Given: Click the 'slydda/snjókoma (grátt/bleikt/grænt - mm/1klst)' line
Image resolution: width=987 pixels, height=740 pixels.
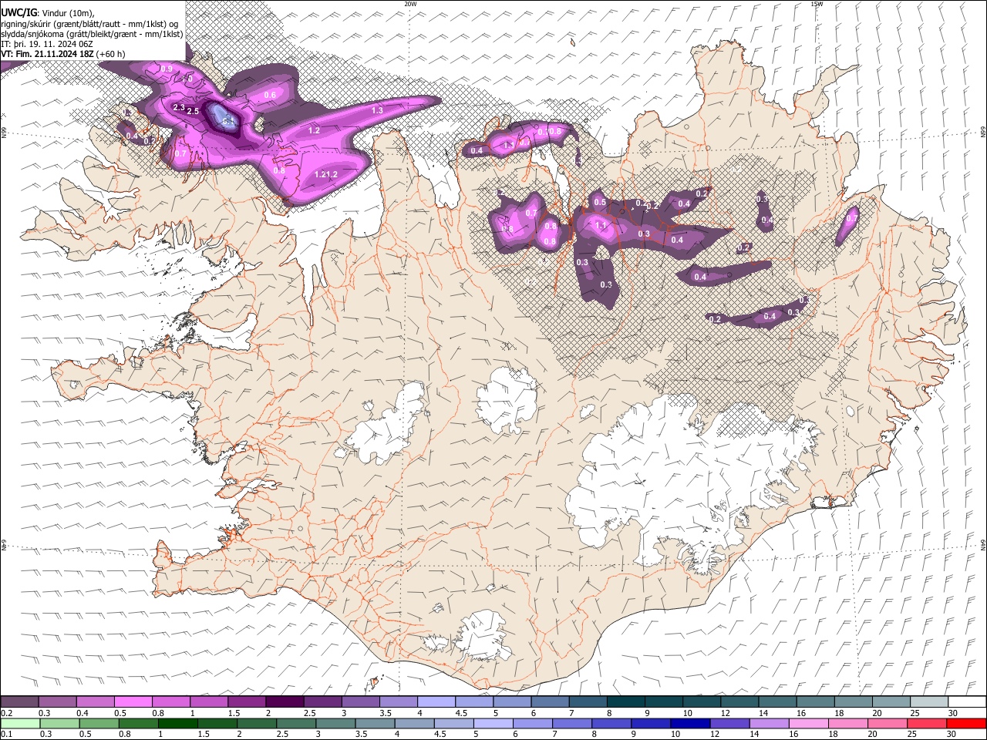Looking at the screenshot, I should click(92, 34).
